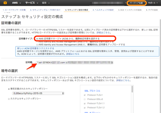Open 詳細はこちら link in ACM info box
This screenshot has width=161, height=113.
click(73, 54)
